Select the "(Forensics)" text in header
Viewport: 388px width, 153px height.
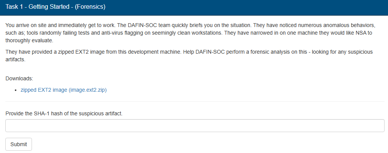91,7
